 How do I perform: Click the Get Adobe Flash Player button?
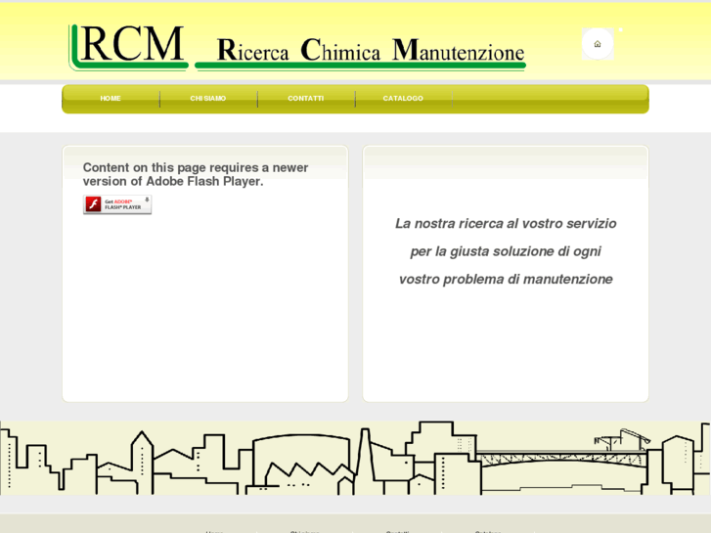(117, 204)
